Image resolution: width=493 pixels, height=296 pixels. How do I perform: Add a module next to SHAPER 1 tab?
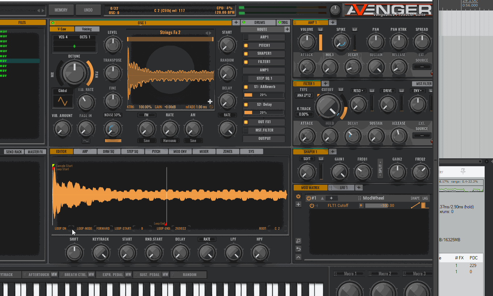(333, 151)
